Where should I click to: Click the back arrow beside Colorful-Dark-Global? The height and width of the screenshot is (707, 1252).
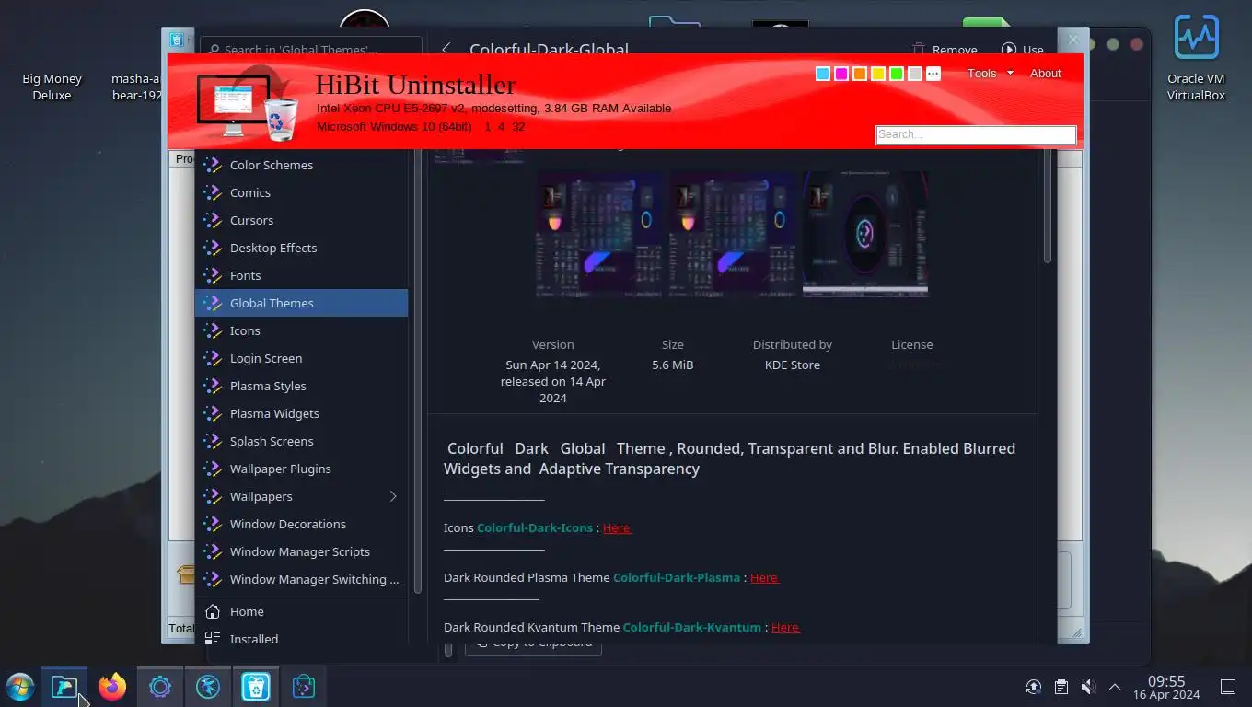(x=446, y=49)
